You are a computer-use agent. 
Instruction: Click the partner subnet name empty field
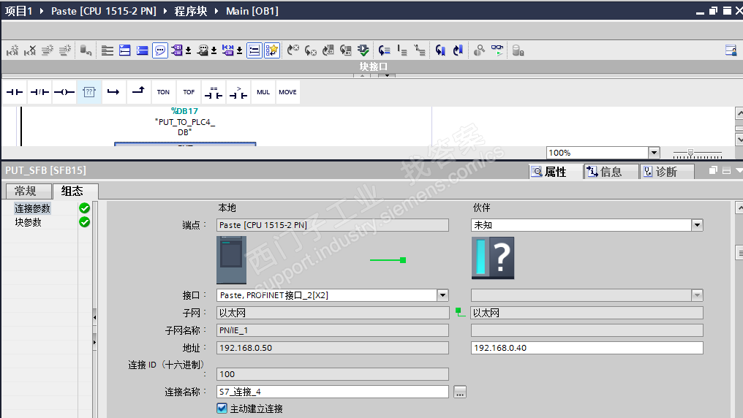pos(587,330)
